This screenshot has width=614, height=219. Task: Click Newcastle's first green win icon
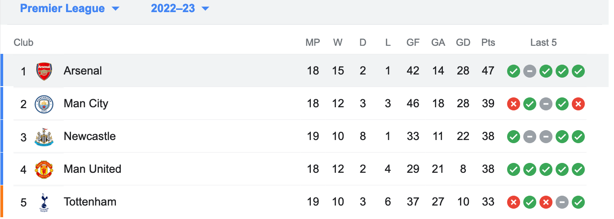pyautogui.click(x=514, y=136)
